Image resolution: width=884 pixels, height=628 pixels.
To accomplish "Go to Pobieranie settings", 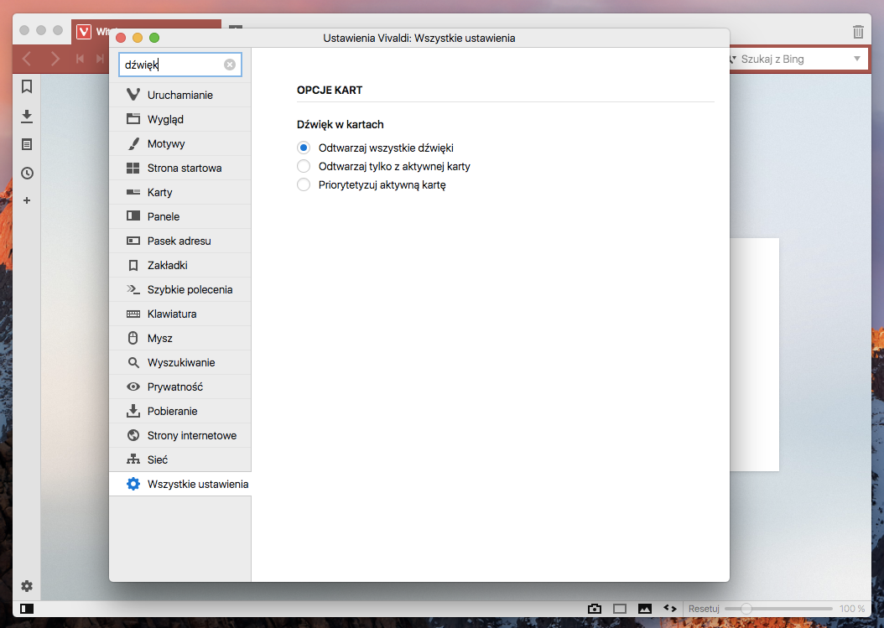I will coord(179,411).
